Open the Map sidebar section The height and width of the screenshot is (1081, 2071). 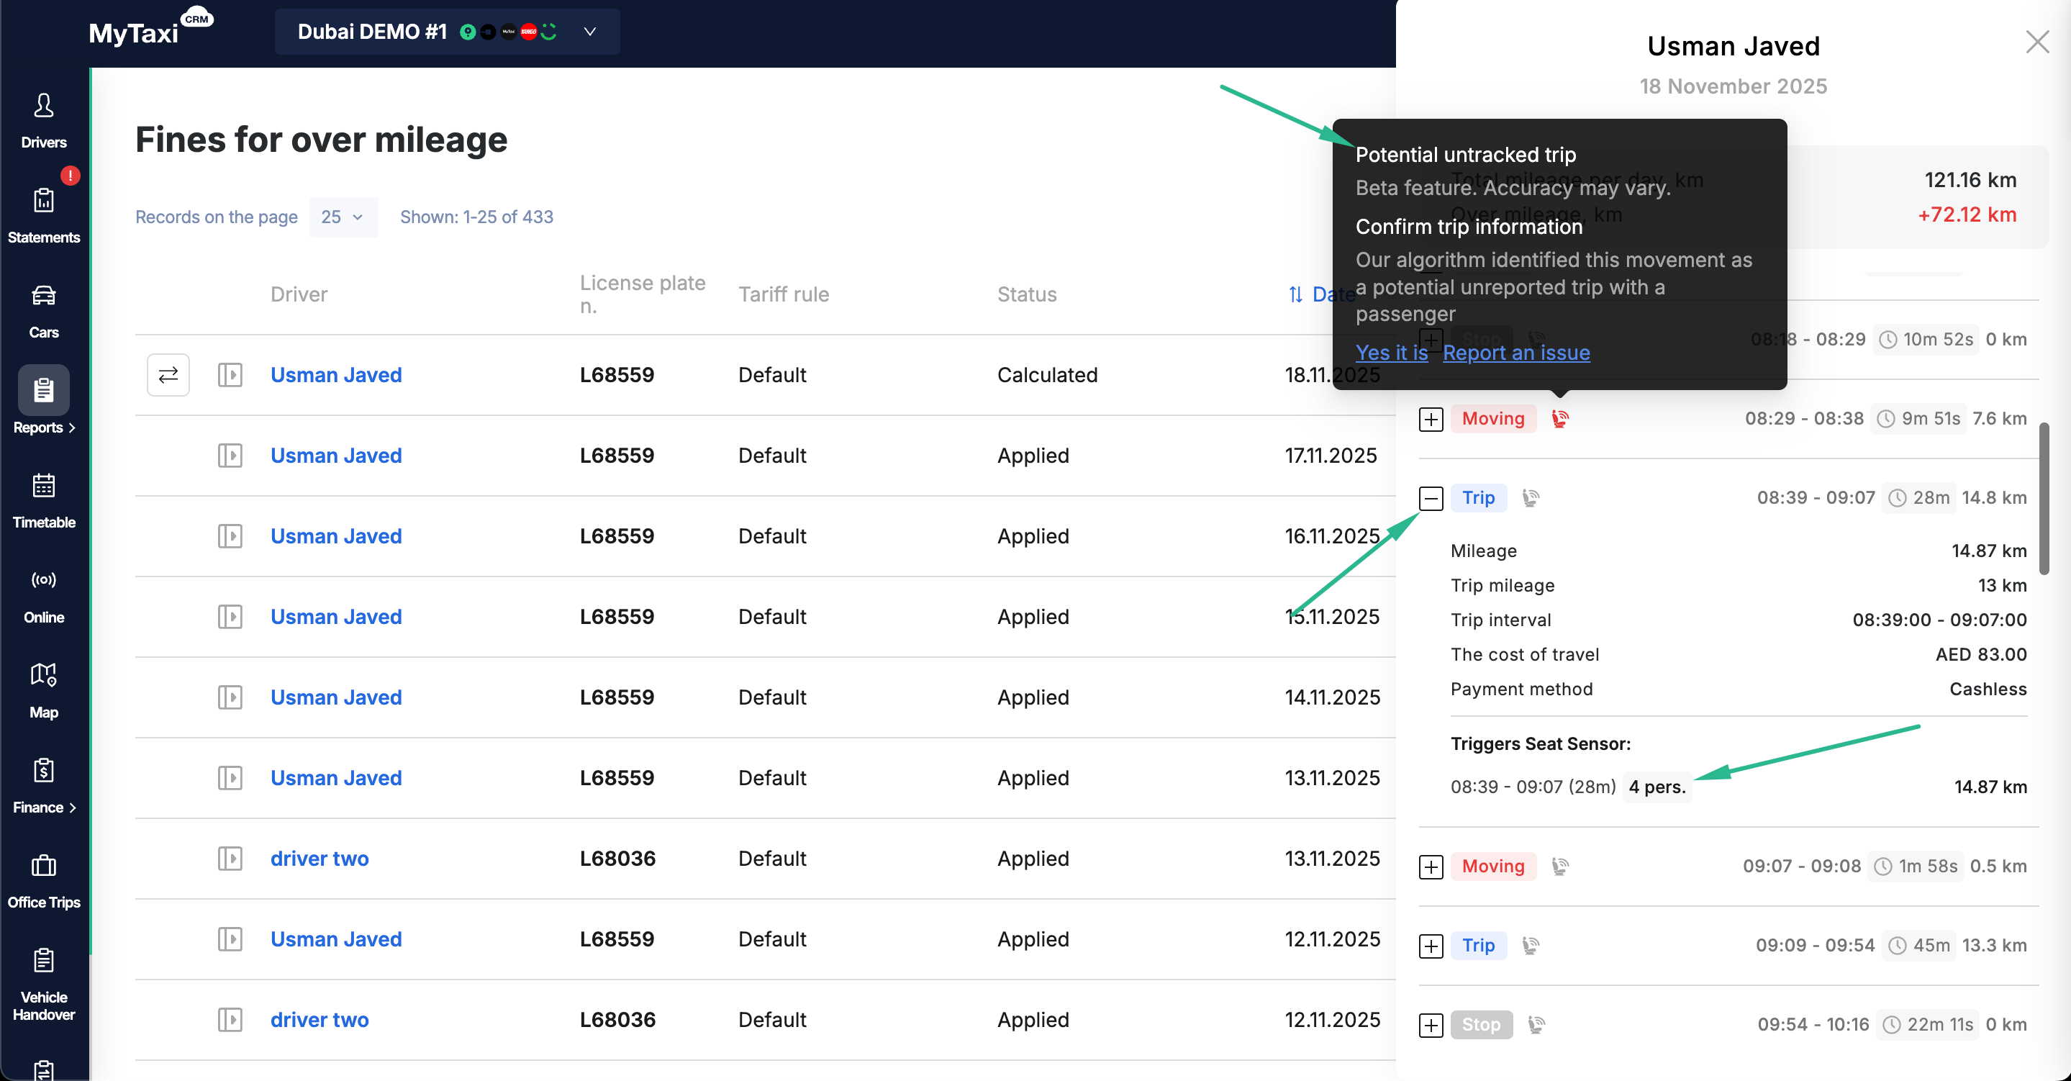click(43, 691)
